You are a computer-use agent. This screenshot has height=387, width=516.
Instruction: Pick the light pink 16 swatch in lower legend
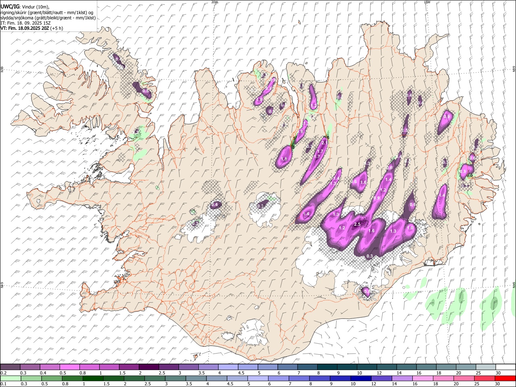(x=422, y=378)
